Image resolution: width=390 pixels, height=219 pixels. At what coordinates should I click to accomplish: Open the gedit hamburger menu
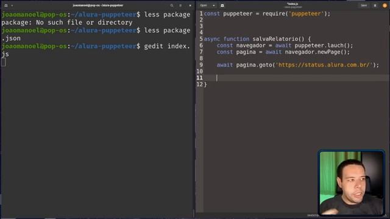pyautogui.click(x=375, y=5)
